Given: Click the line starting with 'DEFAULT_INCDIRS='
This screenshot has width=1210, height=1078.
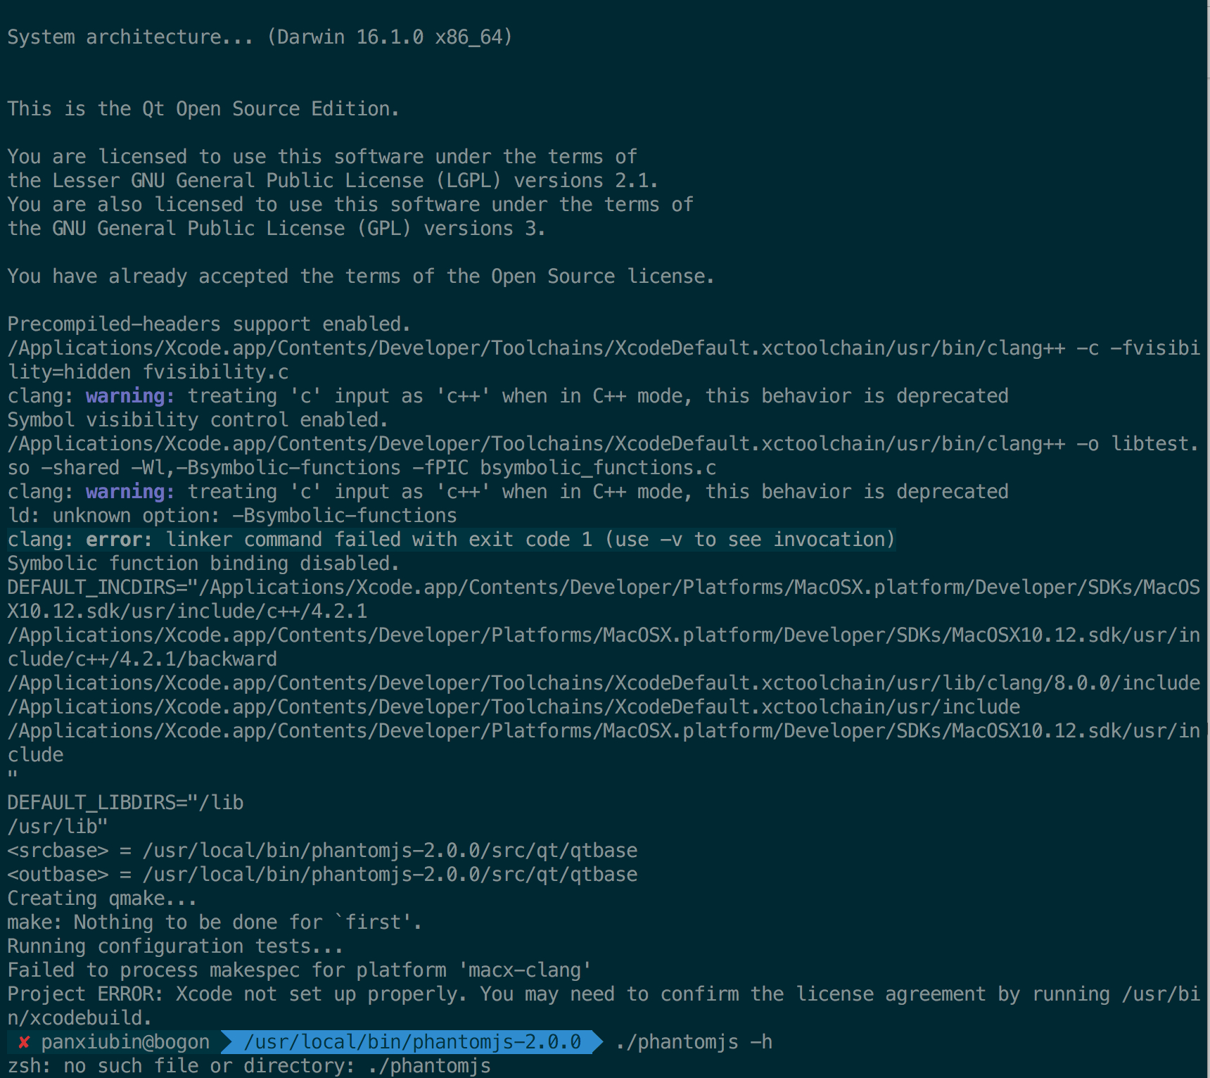Looking at the screenshot, I should pyautogui.click(x=604, y=588).
